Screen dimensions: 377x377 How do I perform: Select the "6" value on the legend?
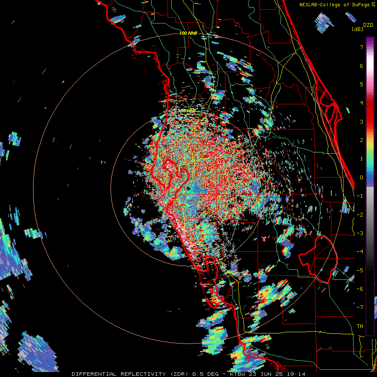[362, 66]
